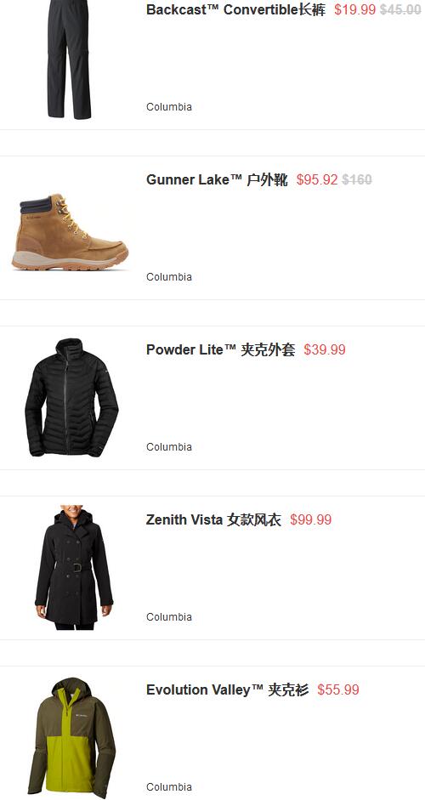This screenshot has height=800, width=425.
Task: Open Columbia brand label under Gunner Lake boot
Action: click(169, 276)
